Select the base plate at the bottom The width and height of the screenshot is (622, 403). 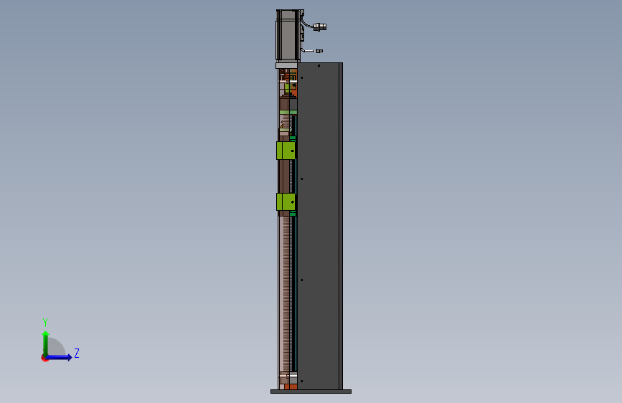point(311,392)
